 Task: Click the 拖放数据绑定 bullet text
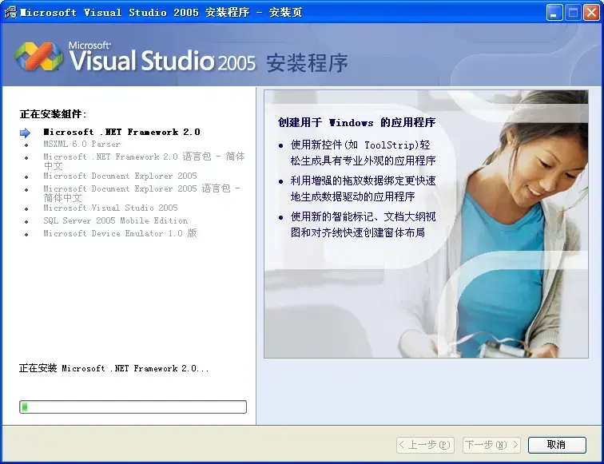click(x=363, y=188)
